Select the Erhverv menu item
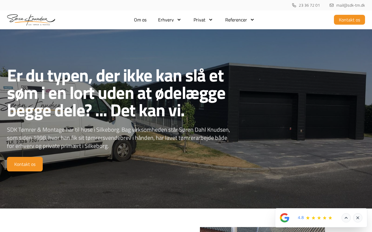The image size is (372, 232). (166, 20)
